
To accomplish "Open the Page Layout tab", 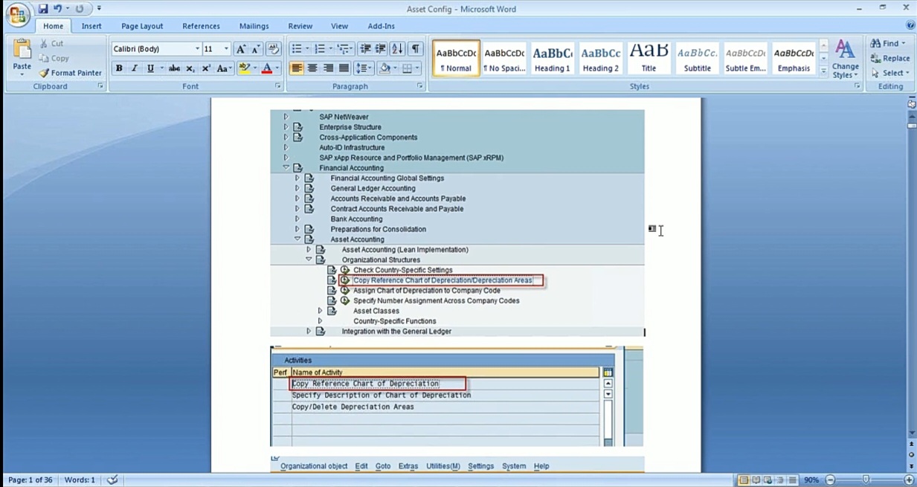I will tap(142, 26).
